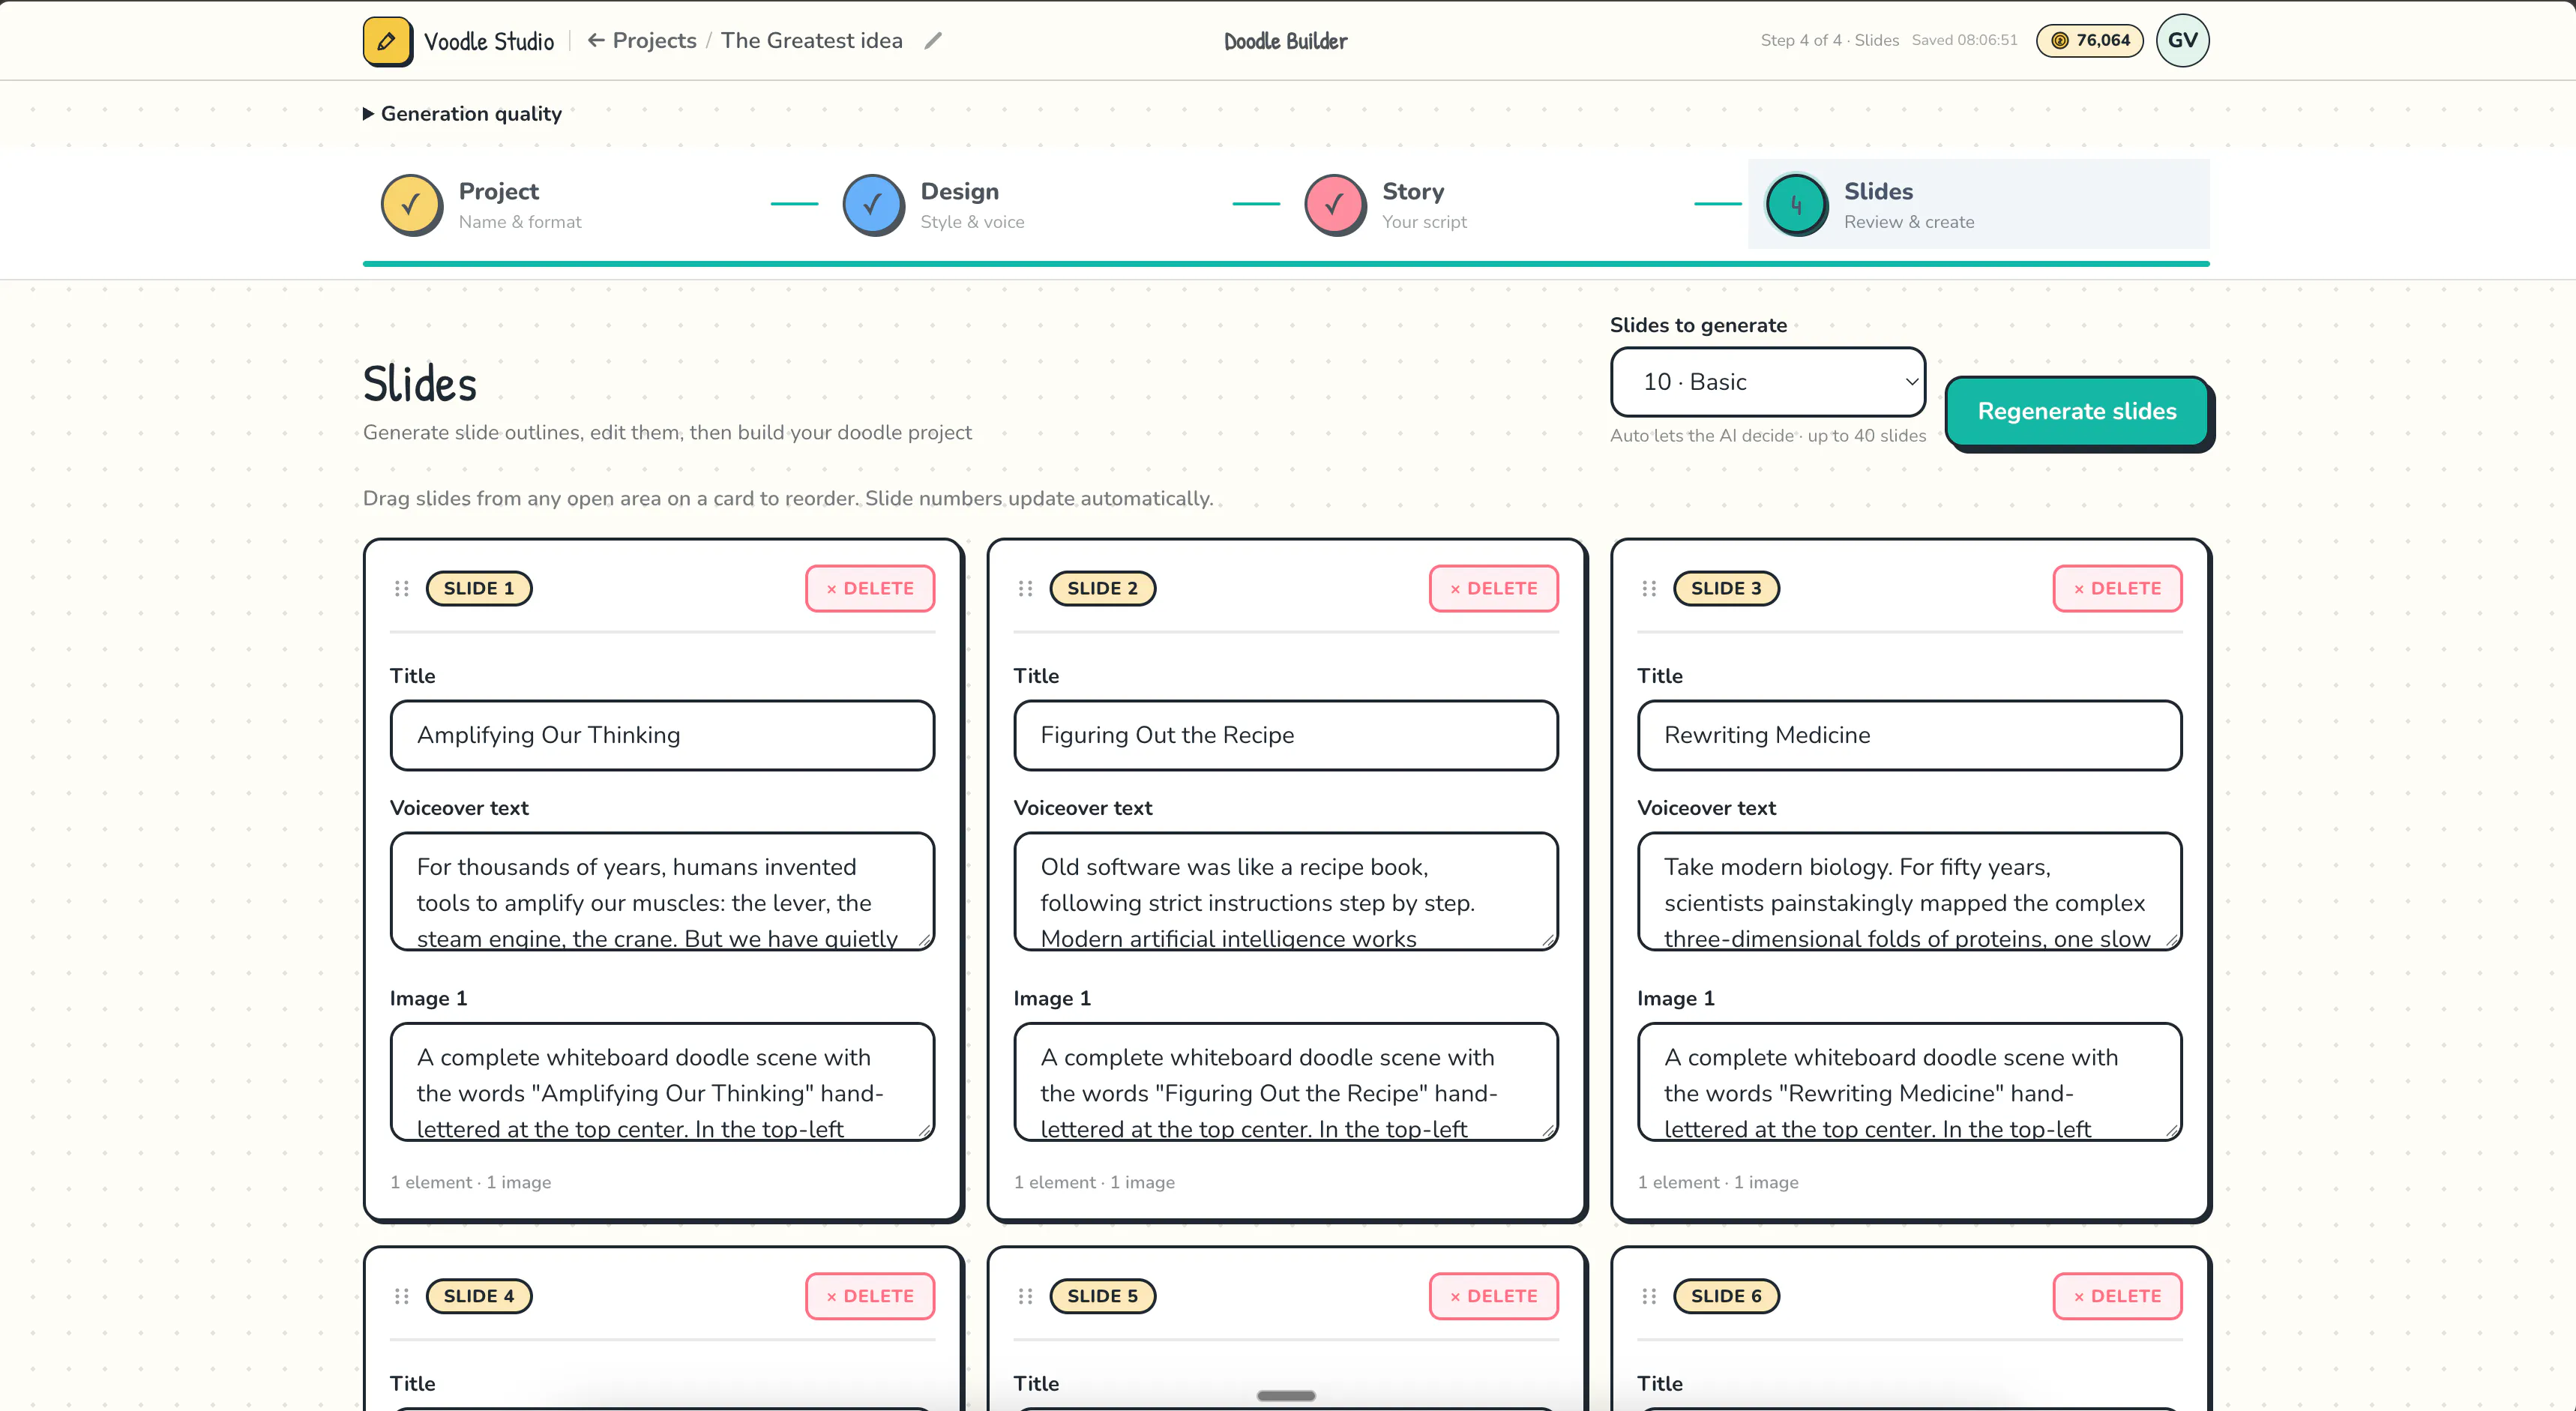Click the Amplifying Our Thinking title field
The height and width of the screenshot is (1411, 2576).
coord(662,735)
